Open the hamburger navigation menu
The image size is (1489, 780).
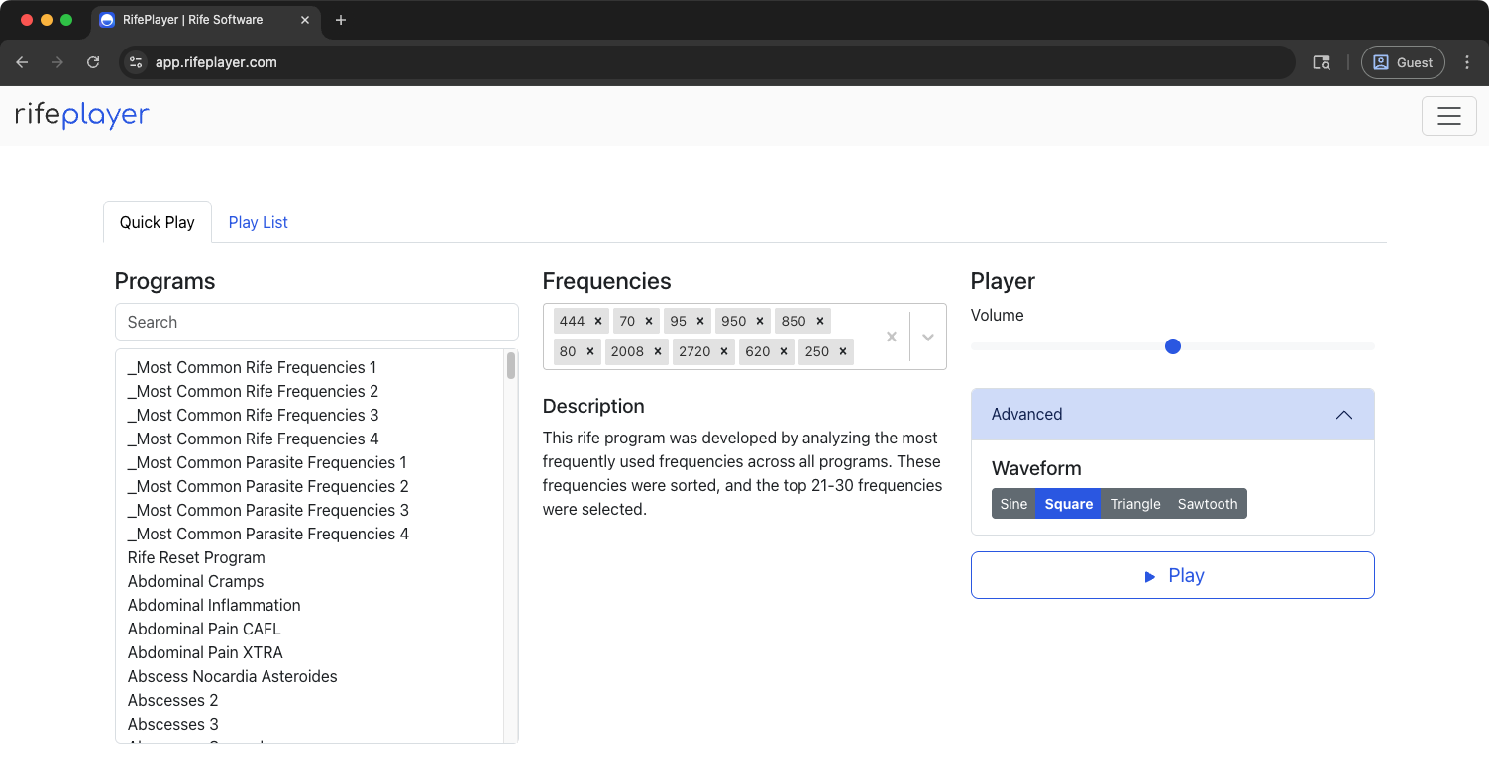pyautogui.click(x=1448, y=116)
